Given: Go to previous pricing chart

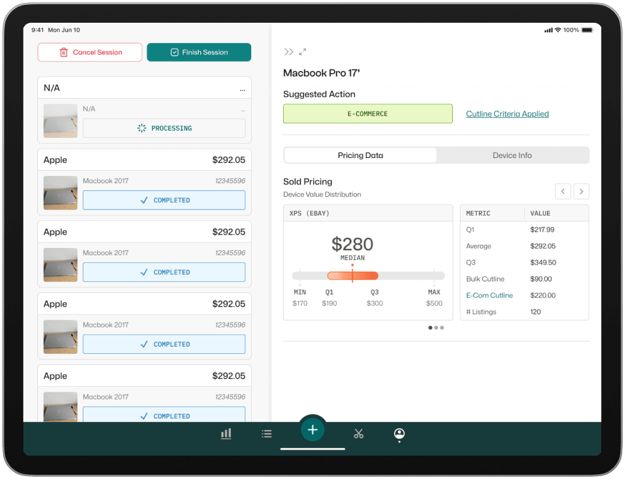Looking at the screenshot, I should tap(563, 192).
